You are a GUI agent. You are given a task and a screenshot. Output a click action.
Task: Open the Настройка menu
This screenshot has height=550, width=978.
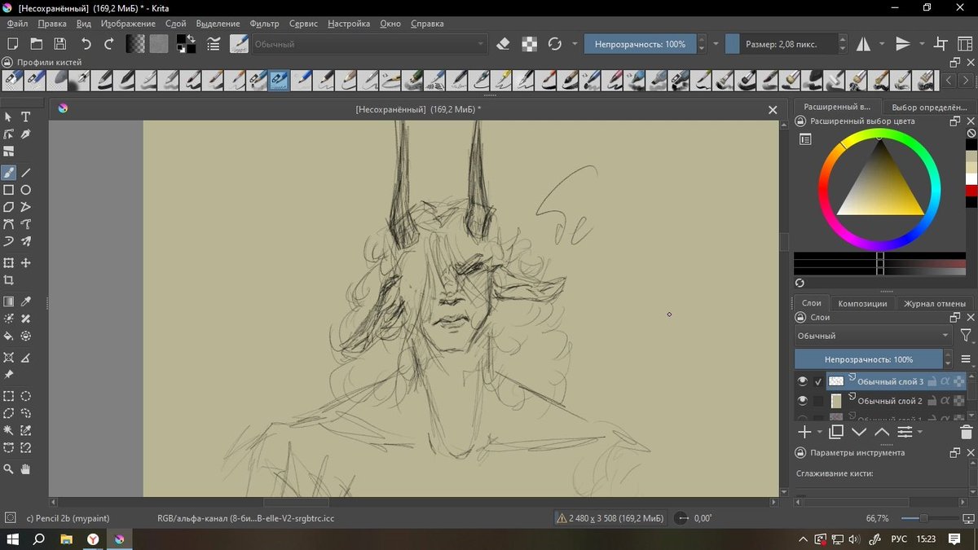coord(349,24)
